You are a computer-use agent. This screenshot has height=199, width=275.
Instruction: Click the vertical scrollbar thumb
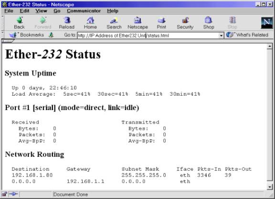269,115
